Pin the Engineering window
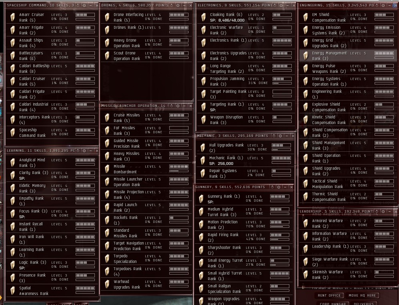Image resolution: width=399 pixels, height=305 pixels. tap(383, 5)
